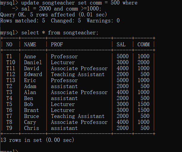Click the COMM column header

(143, 44)
